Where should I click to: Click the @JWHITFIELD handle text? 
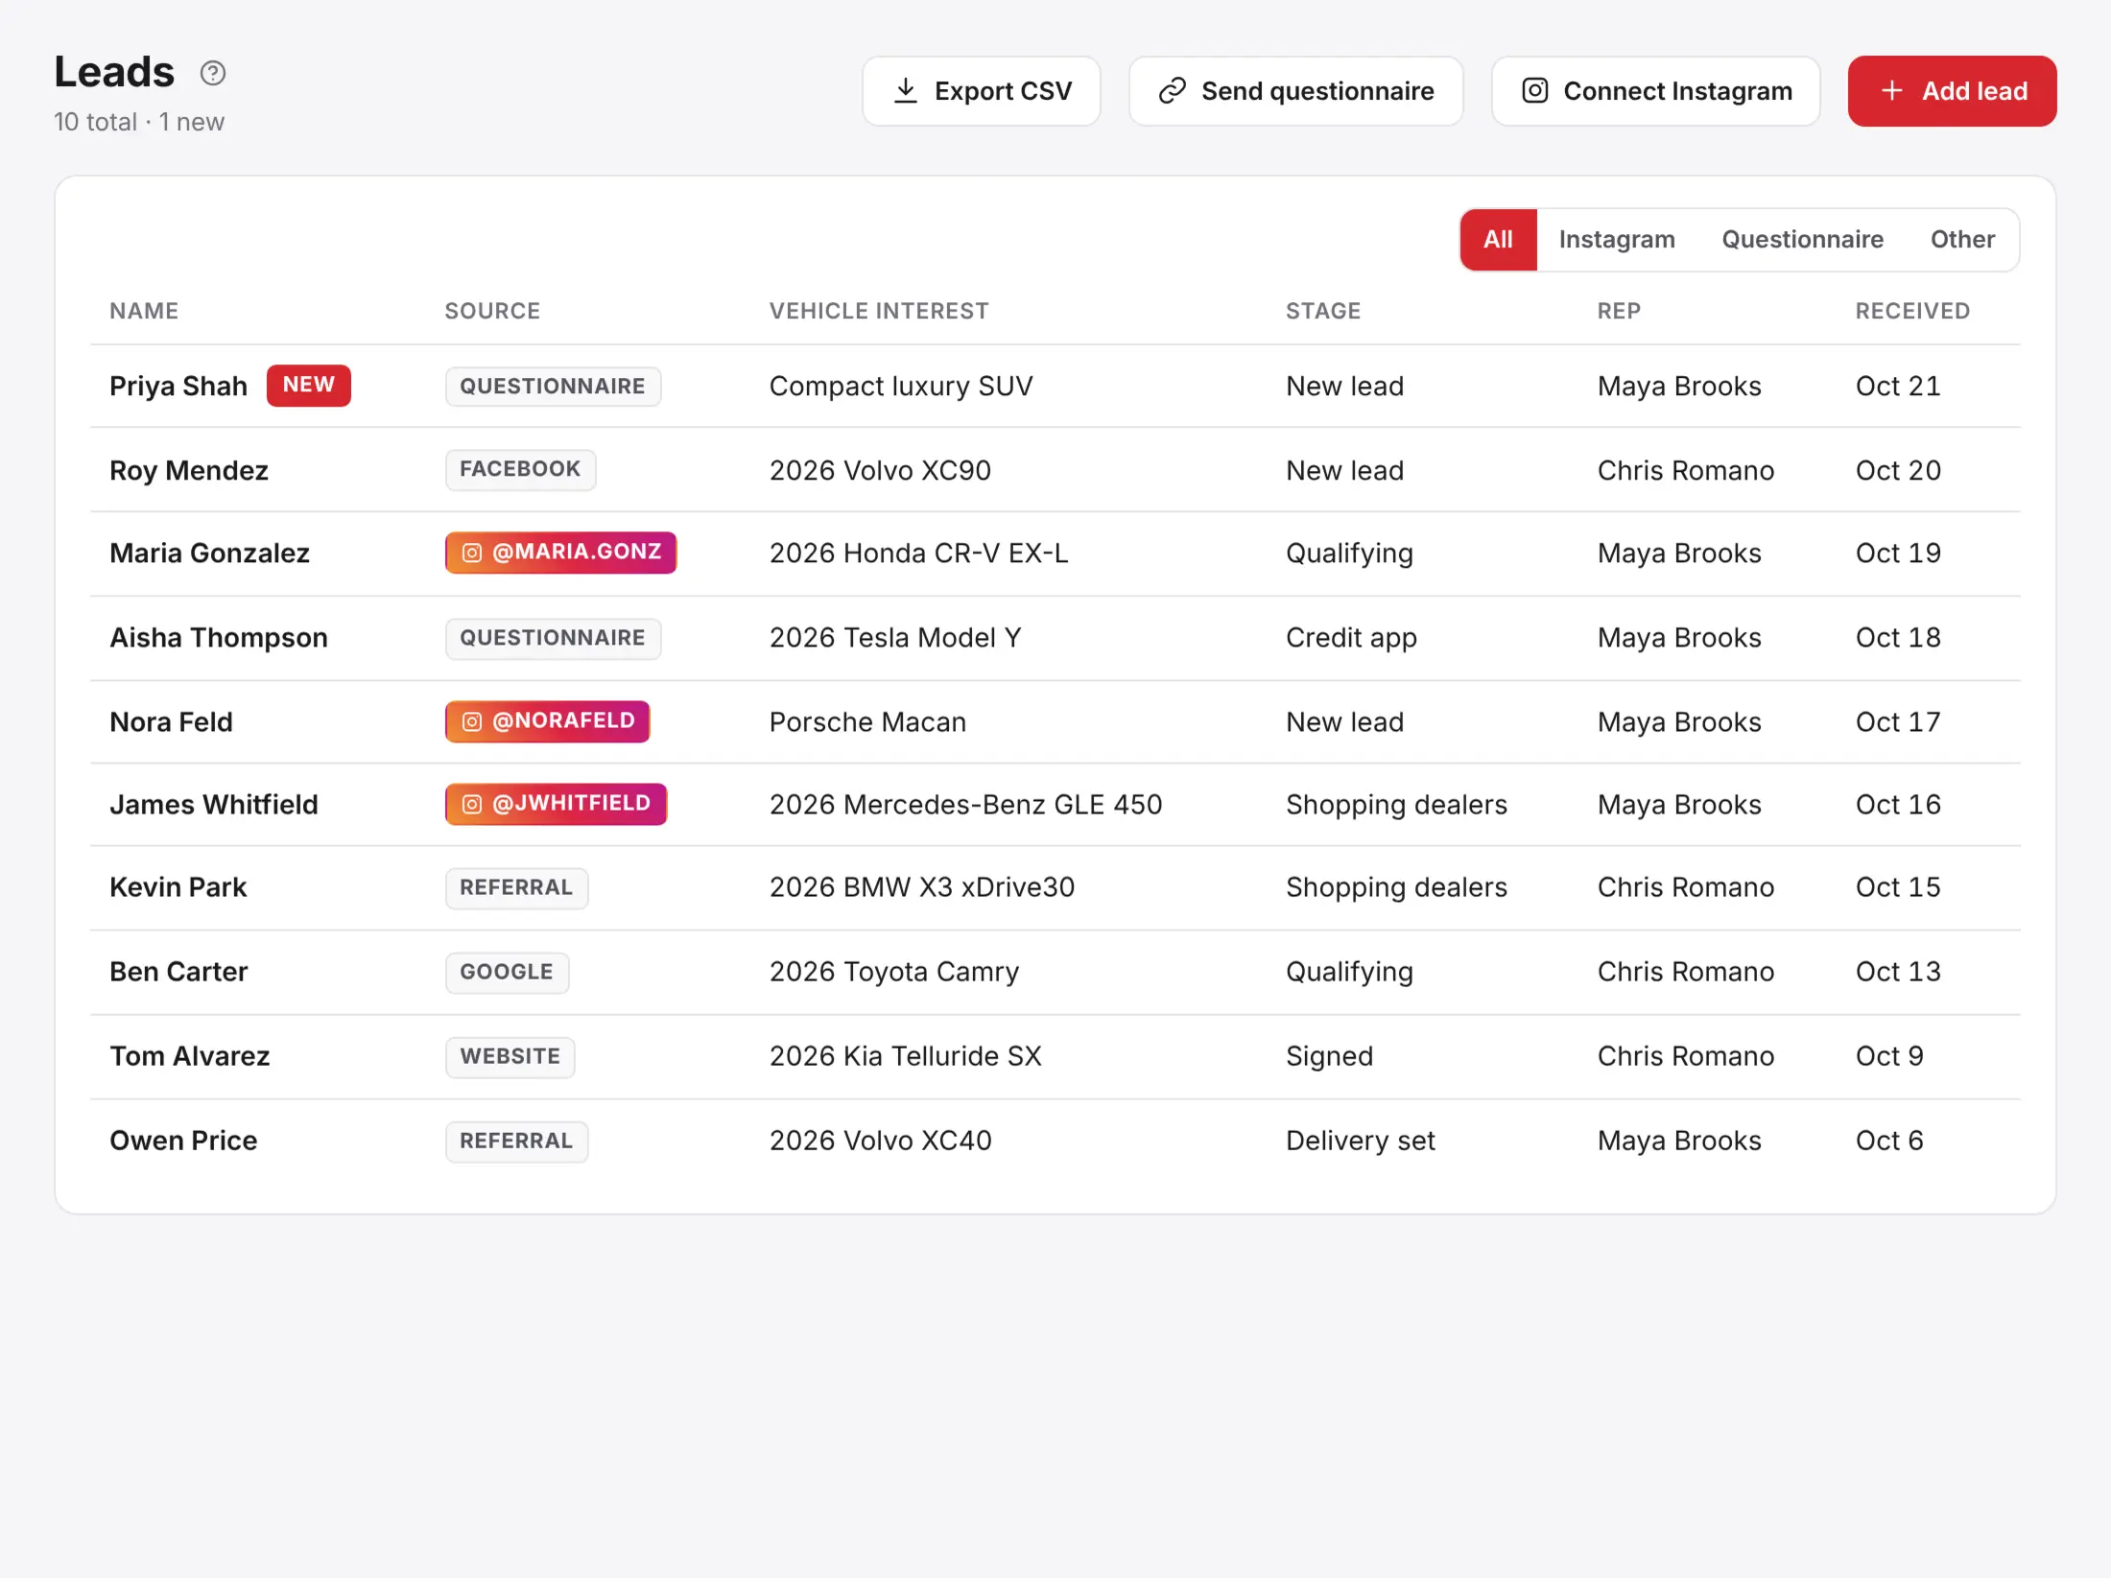(572, 804)
